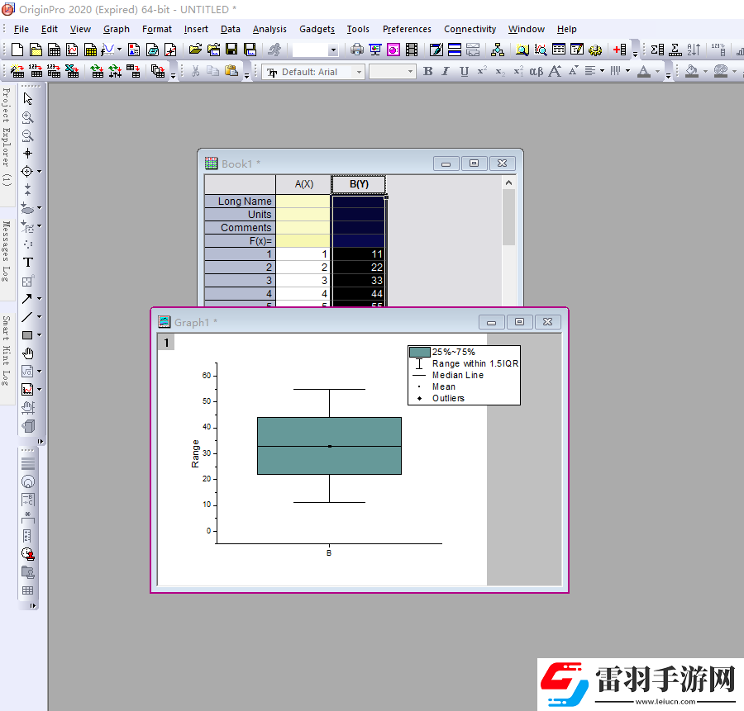Click the Save project disk icon
Image resolution: width=744 pixels, height=711 pixels.
[231, 50]
